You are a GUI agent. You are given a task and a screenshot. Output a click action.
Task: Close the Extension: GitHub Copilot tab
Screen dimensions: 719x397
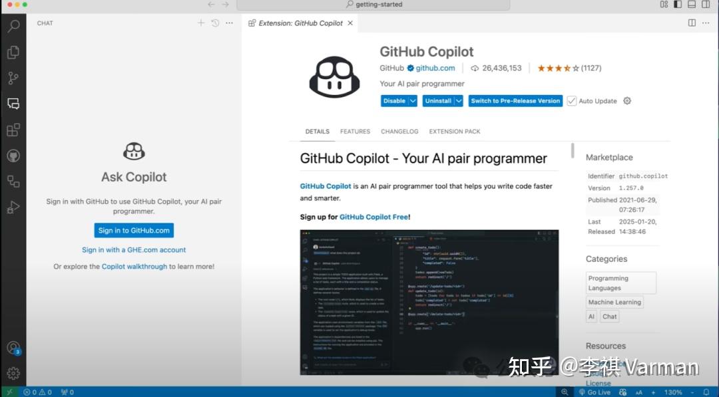pyautogui.click(x=350, y=23)
